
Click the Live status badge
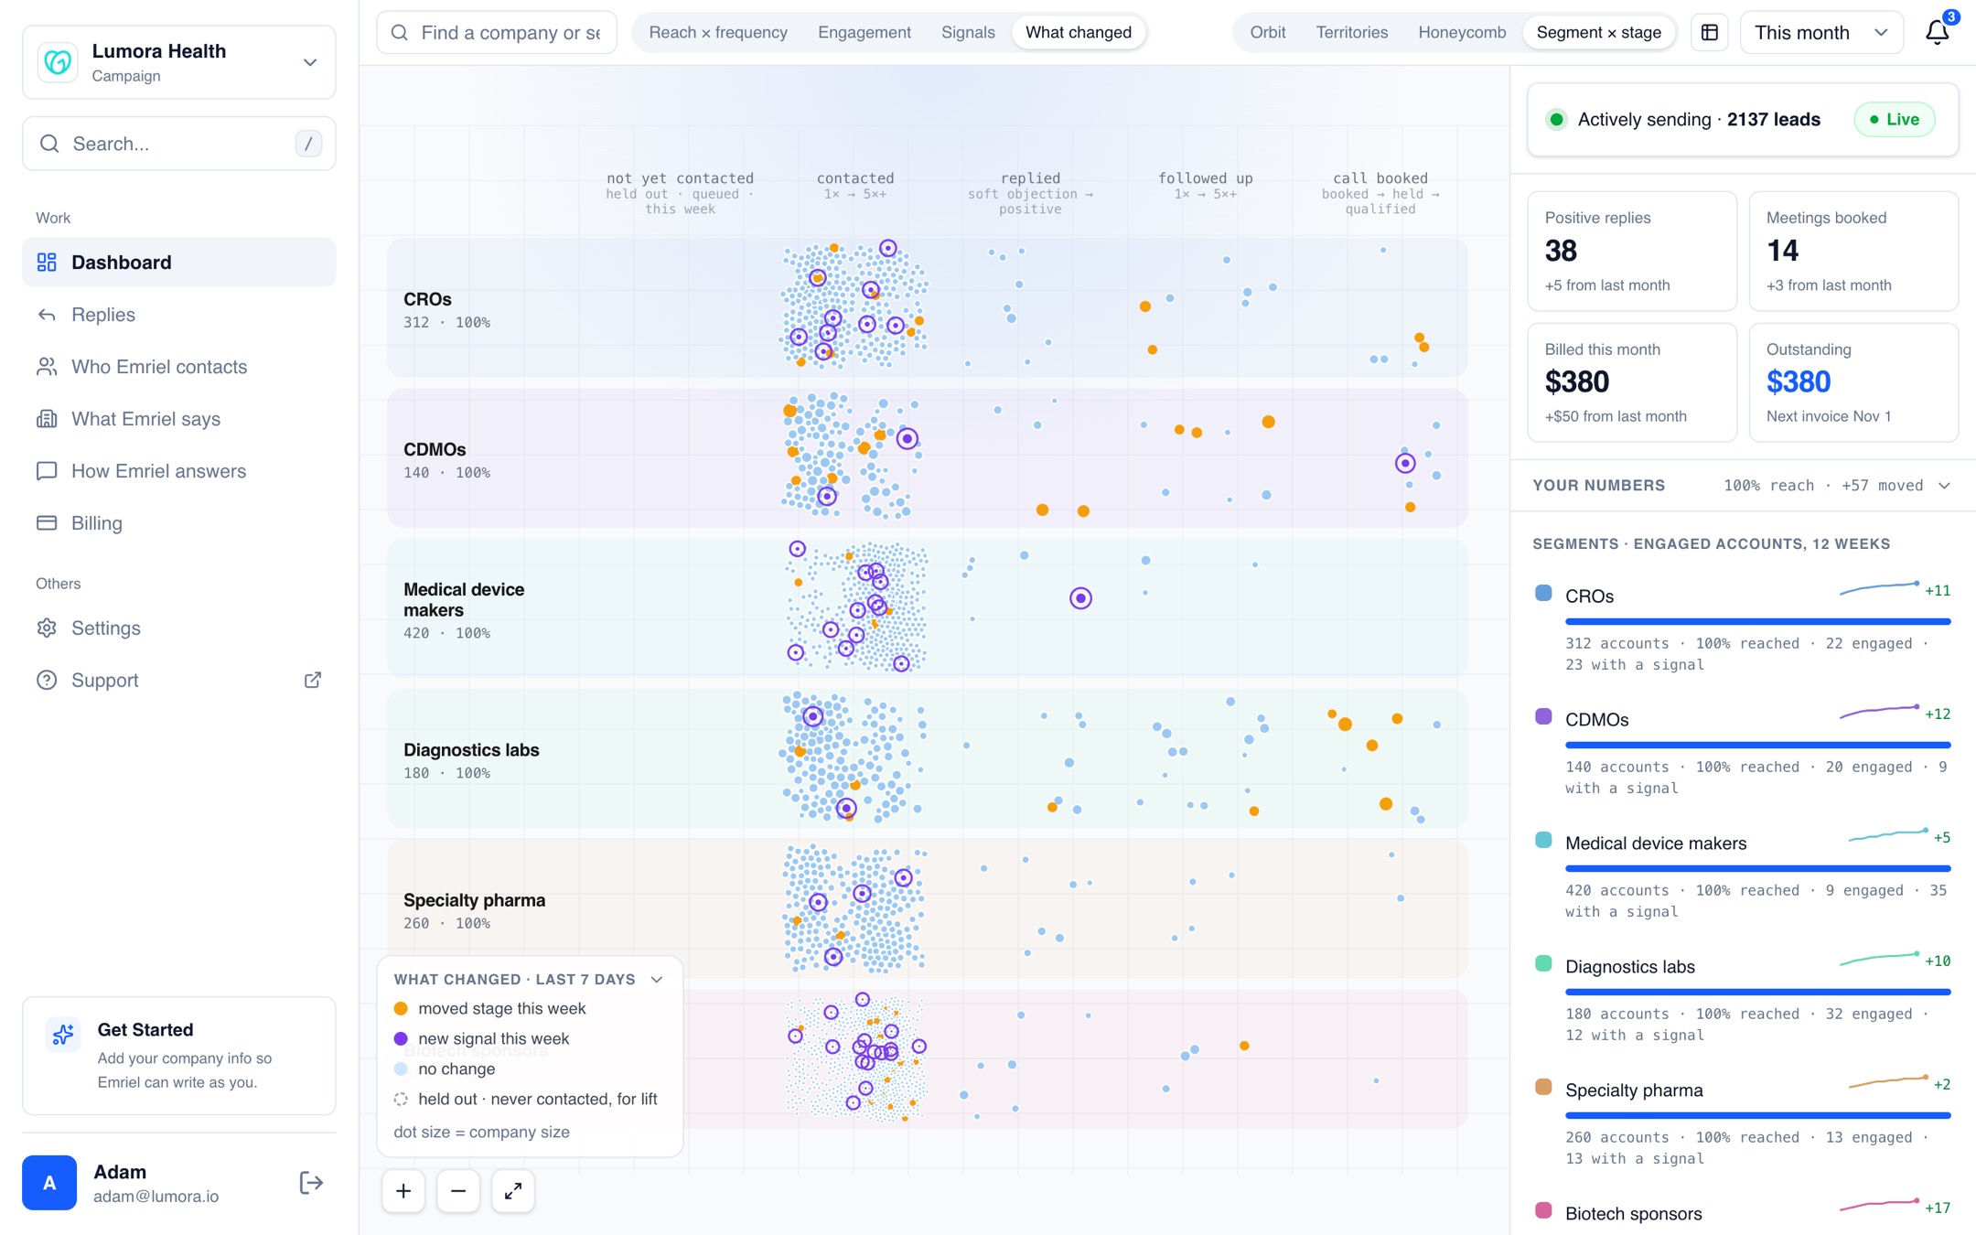click(x=1895, y=119)
